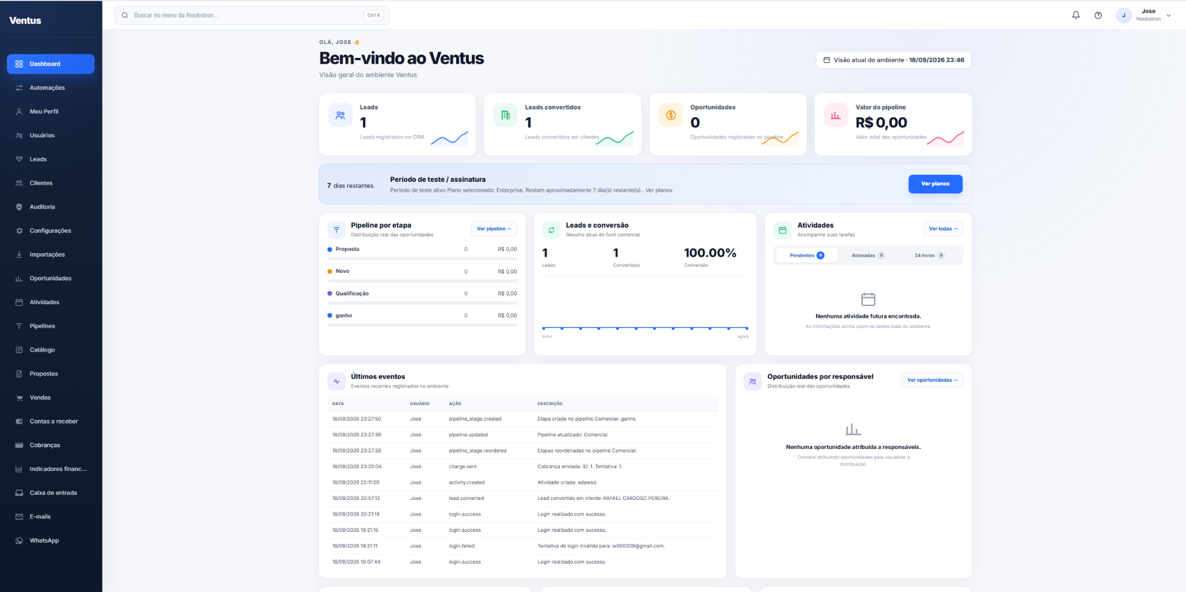This screenshot has height=592, width=1186.
Task: Open Dashboard in the sidebar menu
Action: tap(50, 64)
